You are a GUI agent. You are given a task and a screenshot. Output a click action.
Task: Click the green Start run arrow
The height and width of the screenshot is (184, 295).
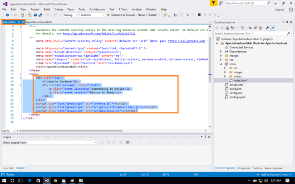coord(108,15)
